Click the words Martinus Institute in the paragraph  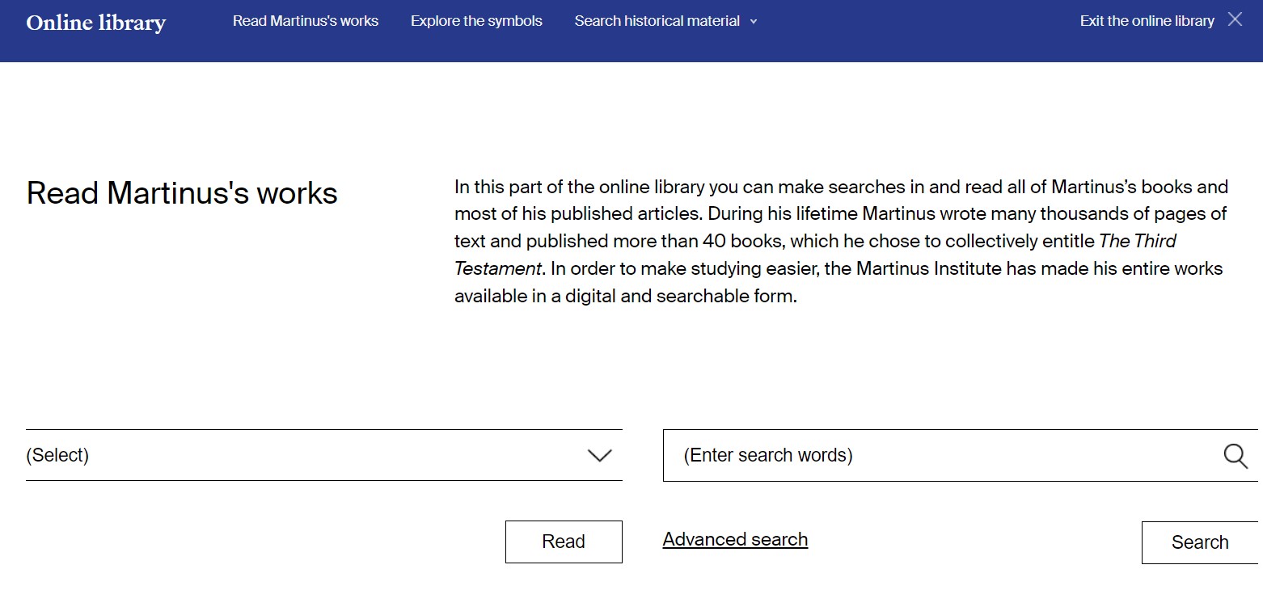click(917, 268)
